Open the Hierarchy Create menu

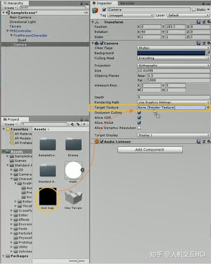[x=10, y=8]
